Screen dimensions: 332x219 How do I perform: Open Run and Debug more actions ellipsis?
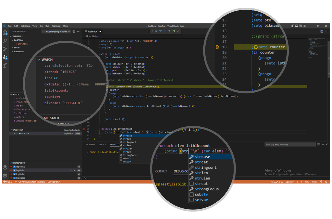[79, 32]
